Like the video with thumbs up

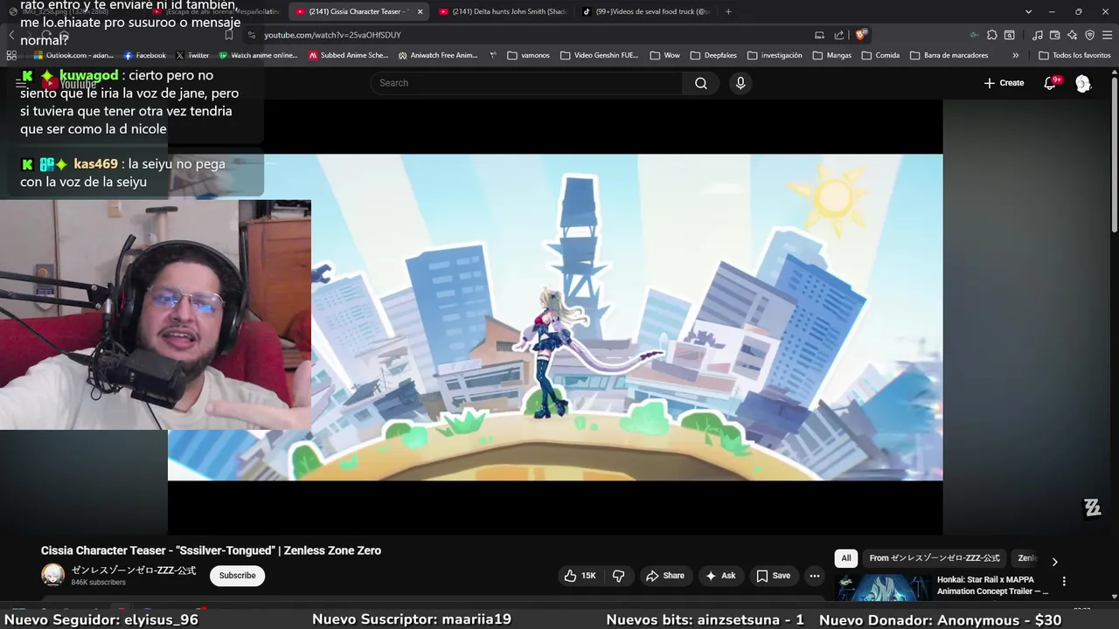pyautogui.click(x=580, y=576)
